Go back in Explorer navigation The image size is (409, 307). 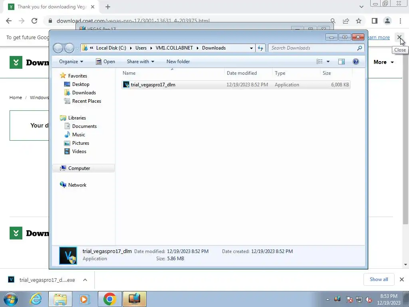pyautogui.click(x=58, y=48)
